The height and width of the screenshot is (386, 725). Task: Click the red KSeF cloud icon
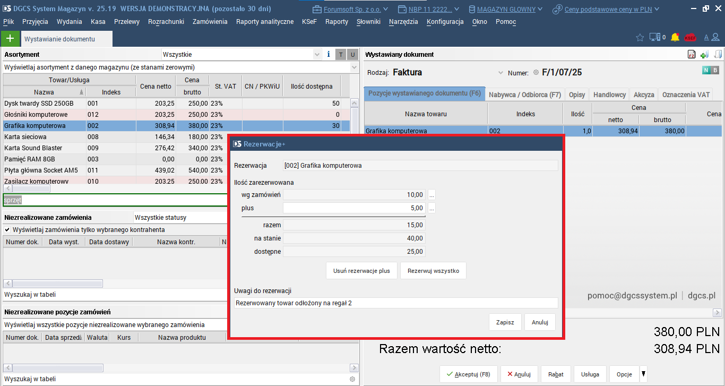click(690, 38)
